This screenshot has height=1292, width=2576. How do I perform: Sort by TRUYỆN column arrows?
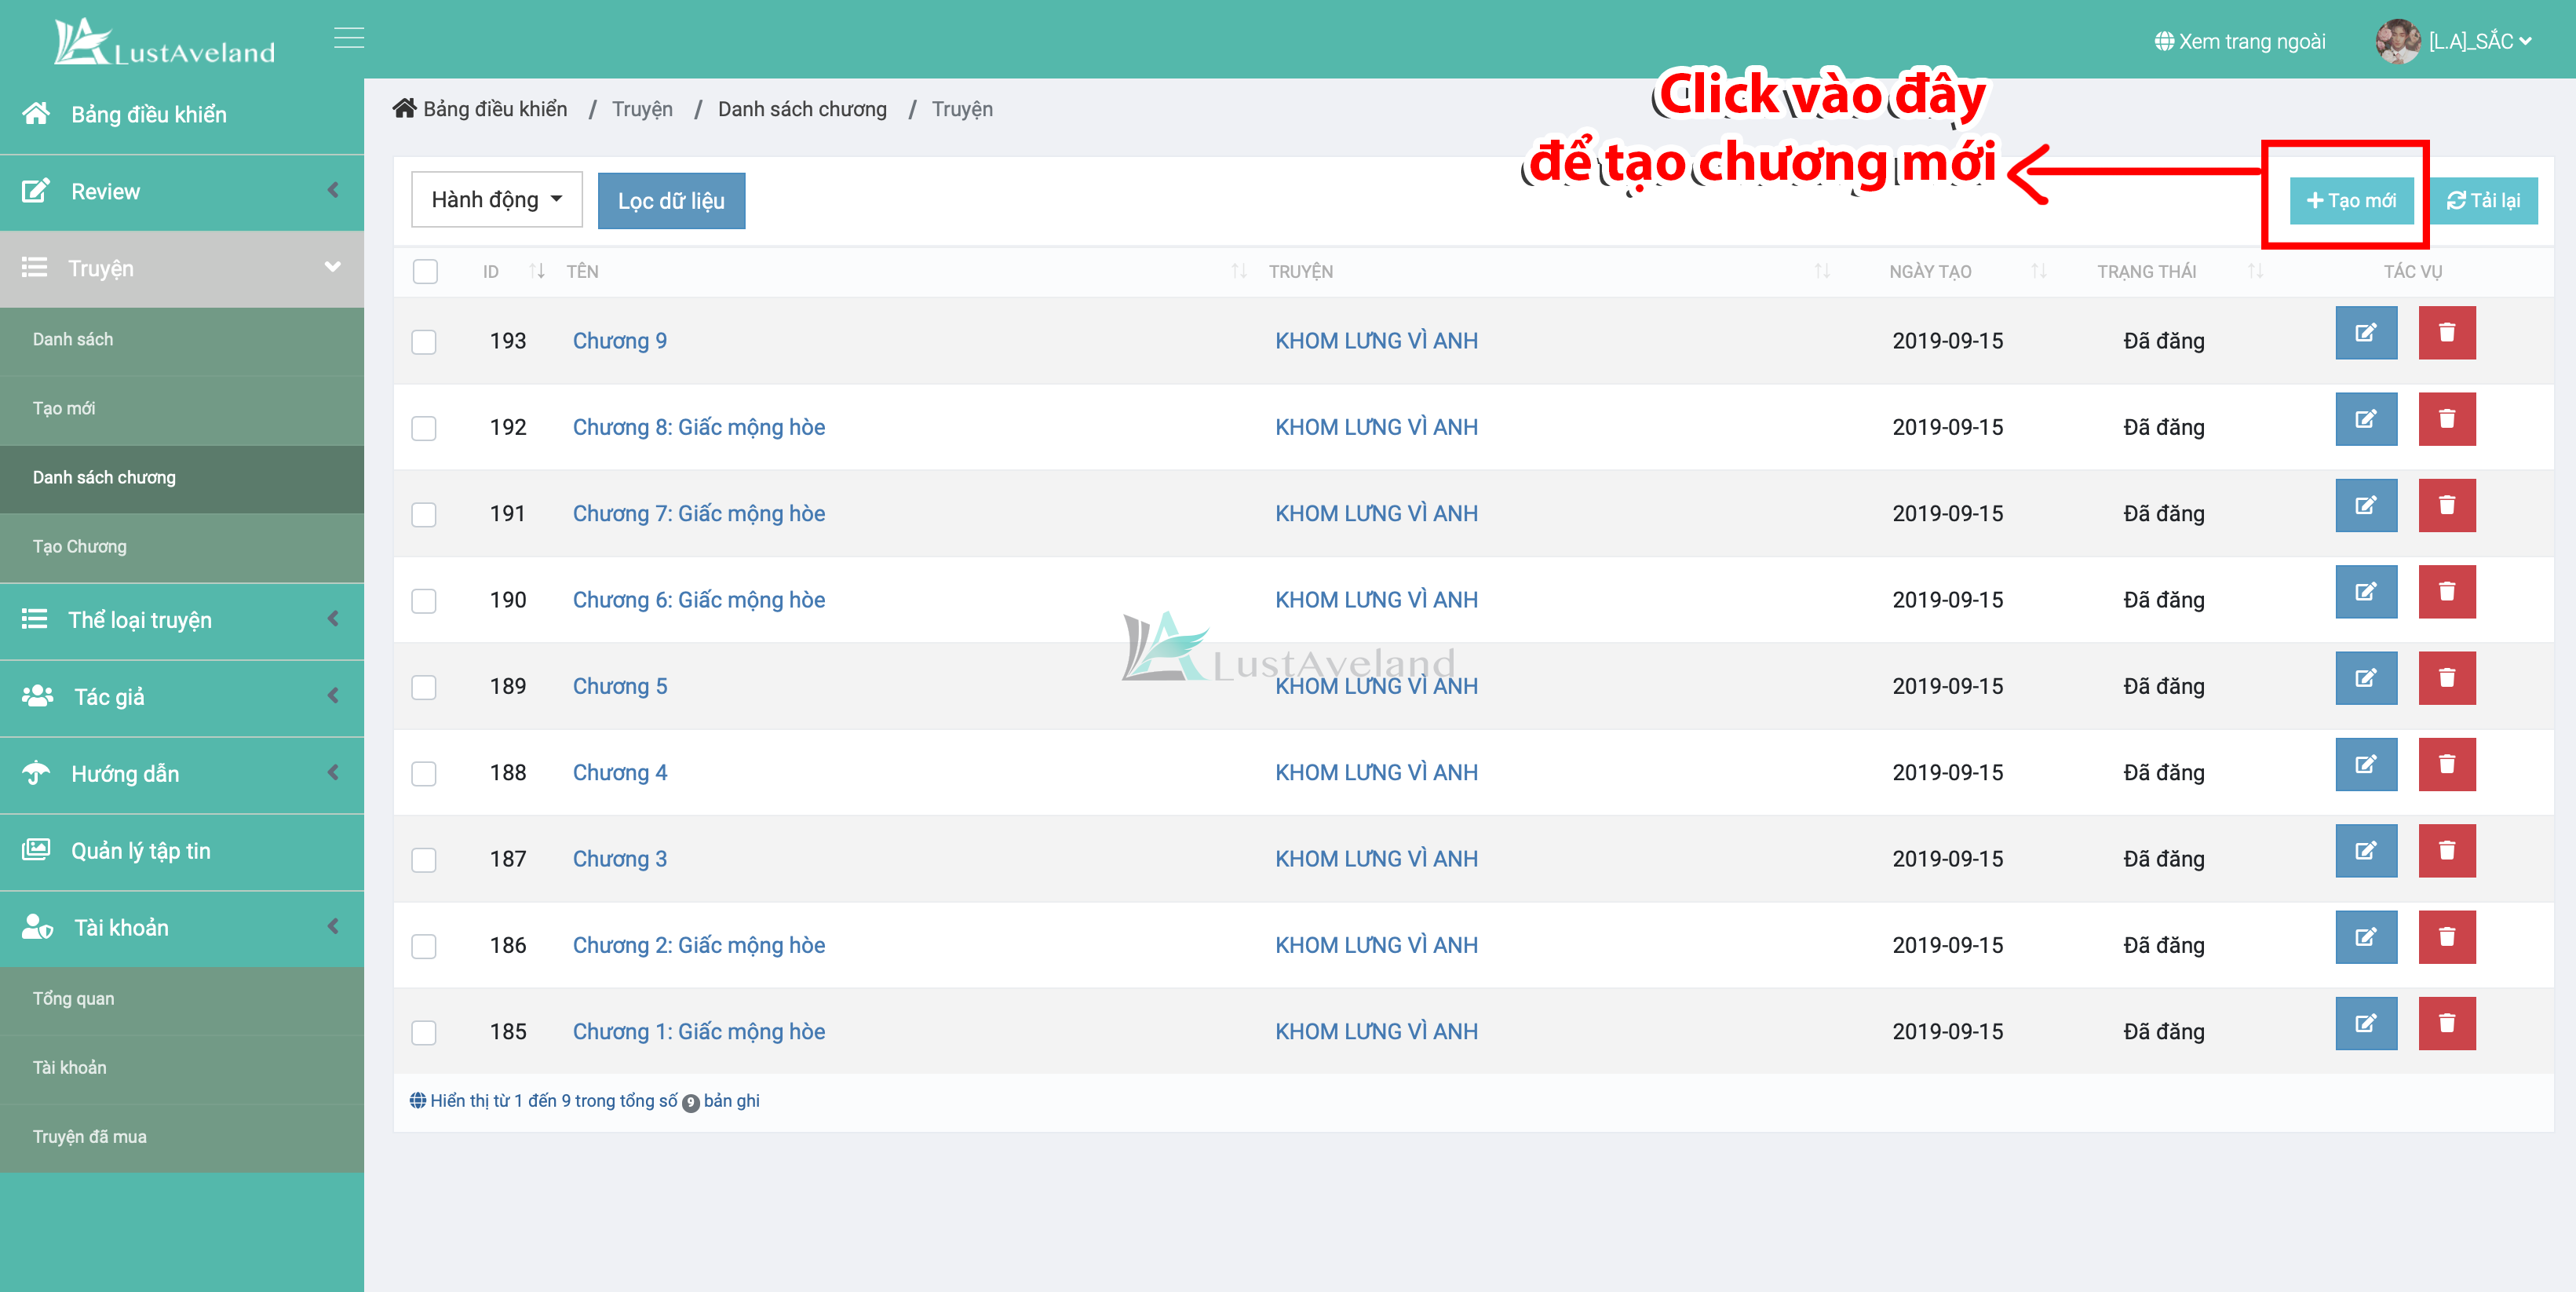(1822, 271)
